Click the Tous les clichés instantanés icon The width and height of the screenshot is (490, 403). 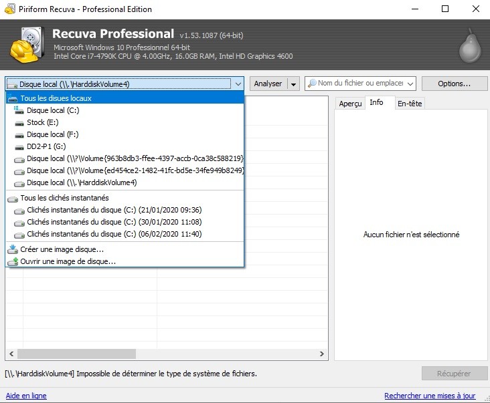coord(13,198)
